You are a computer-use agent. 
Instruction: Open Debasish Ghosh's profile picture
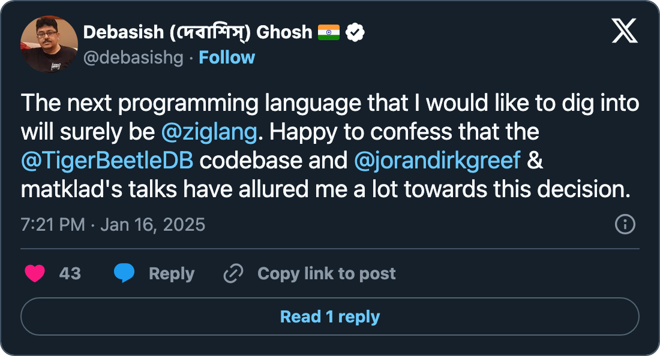pyautogui.click(x=49, y=44)
